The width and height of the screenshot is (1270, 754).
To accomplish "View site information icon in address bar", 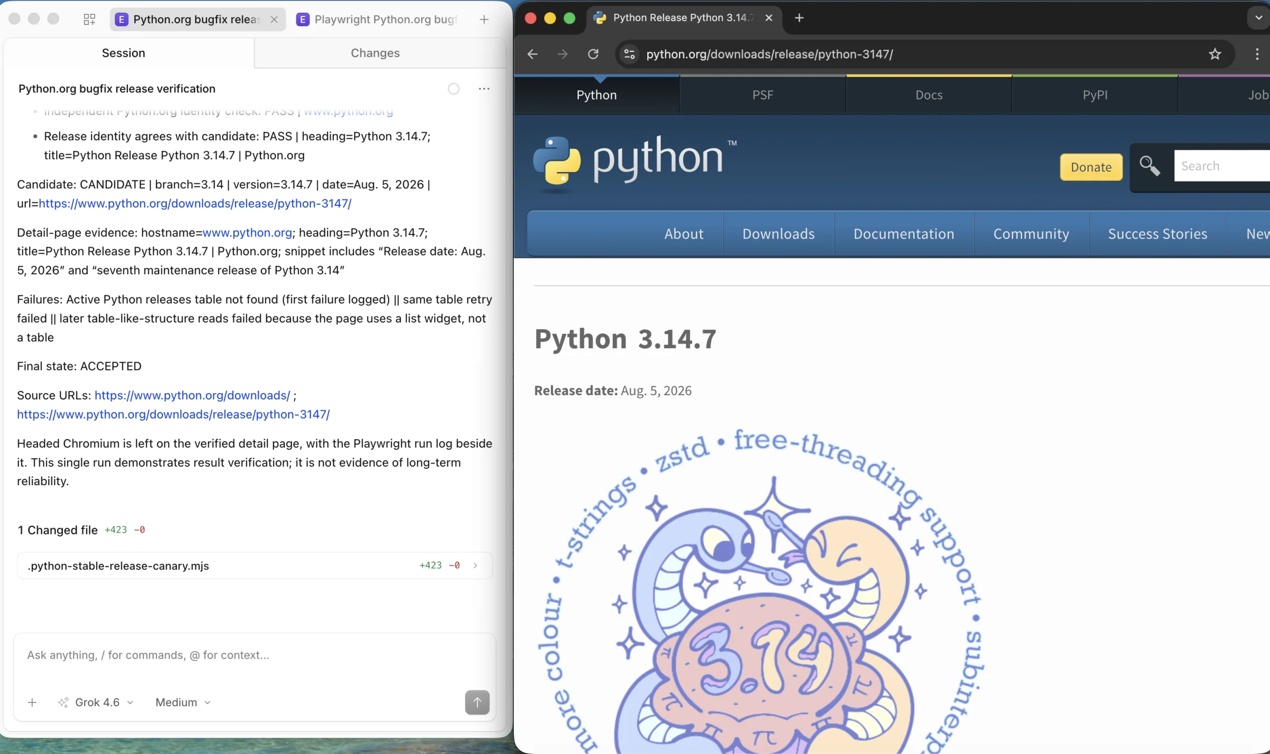I will (x=629, y=54).
